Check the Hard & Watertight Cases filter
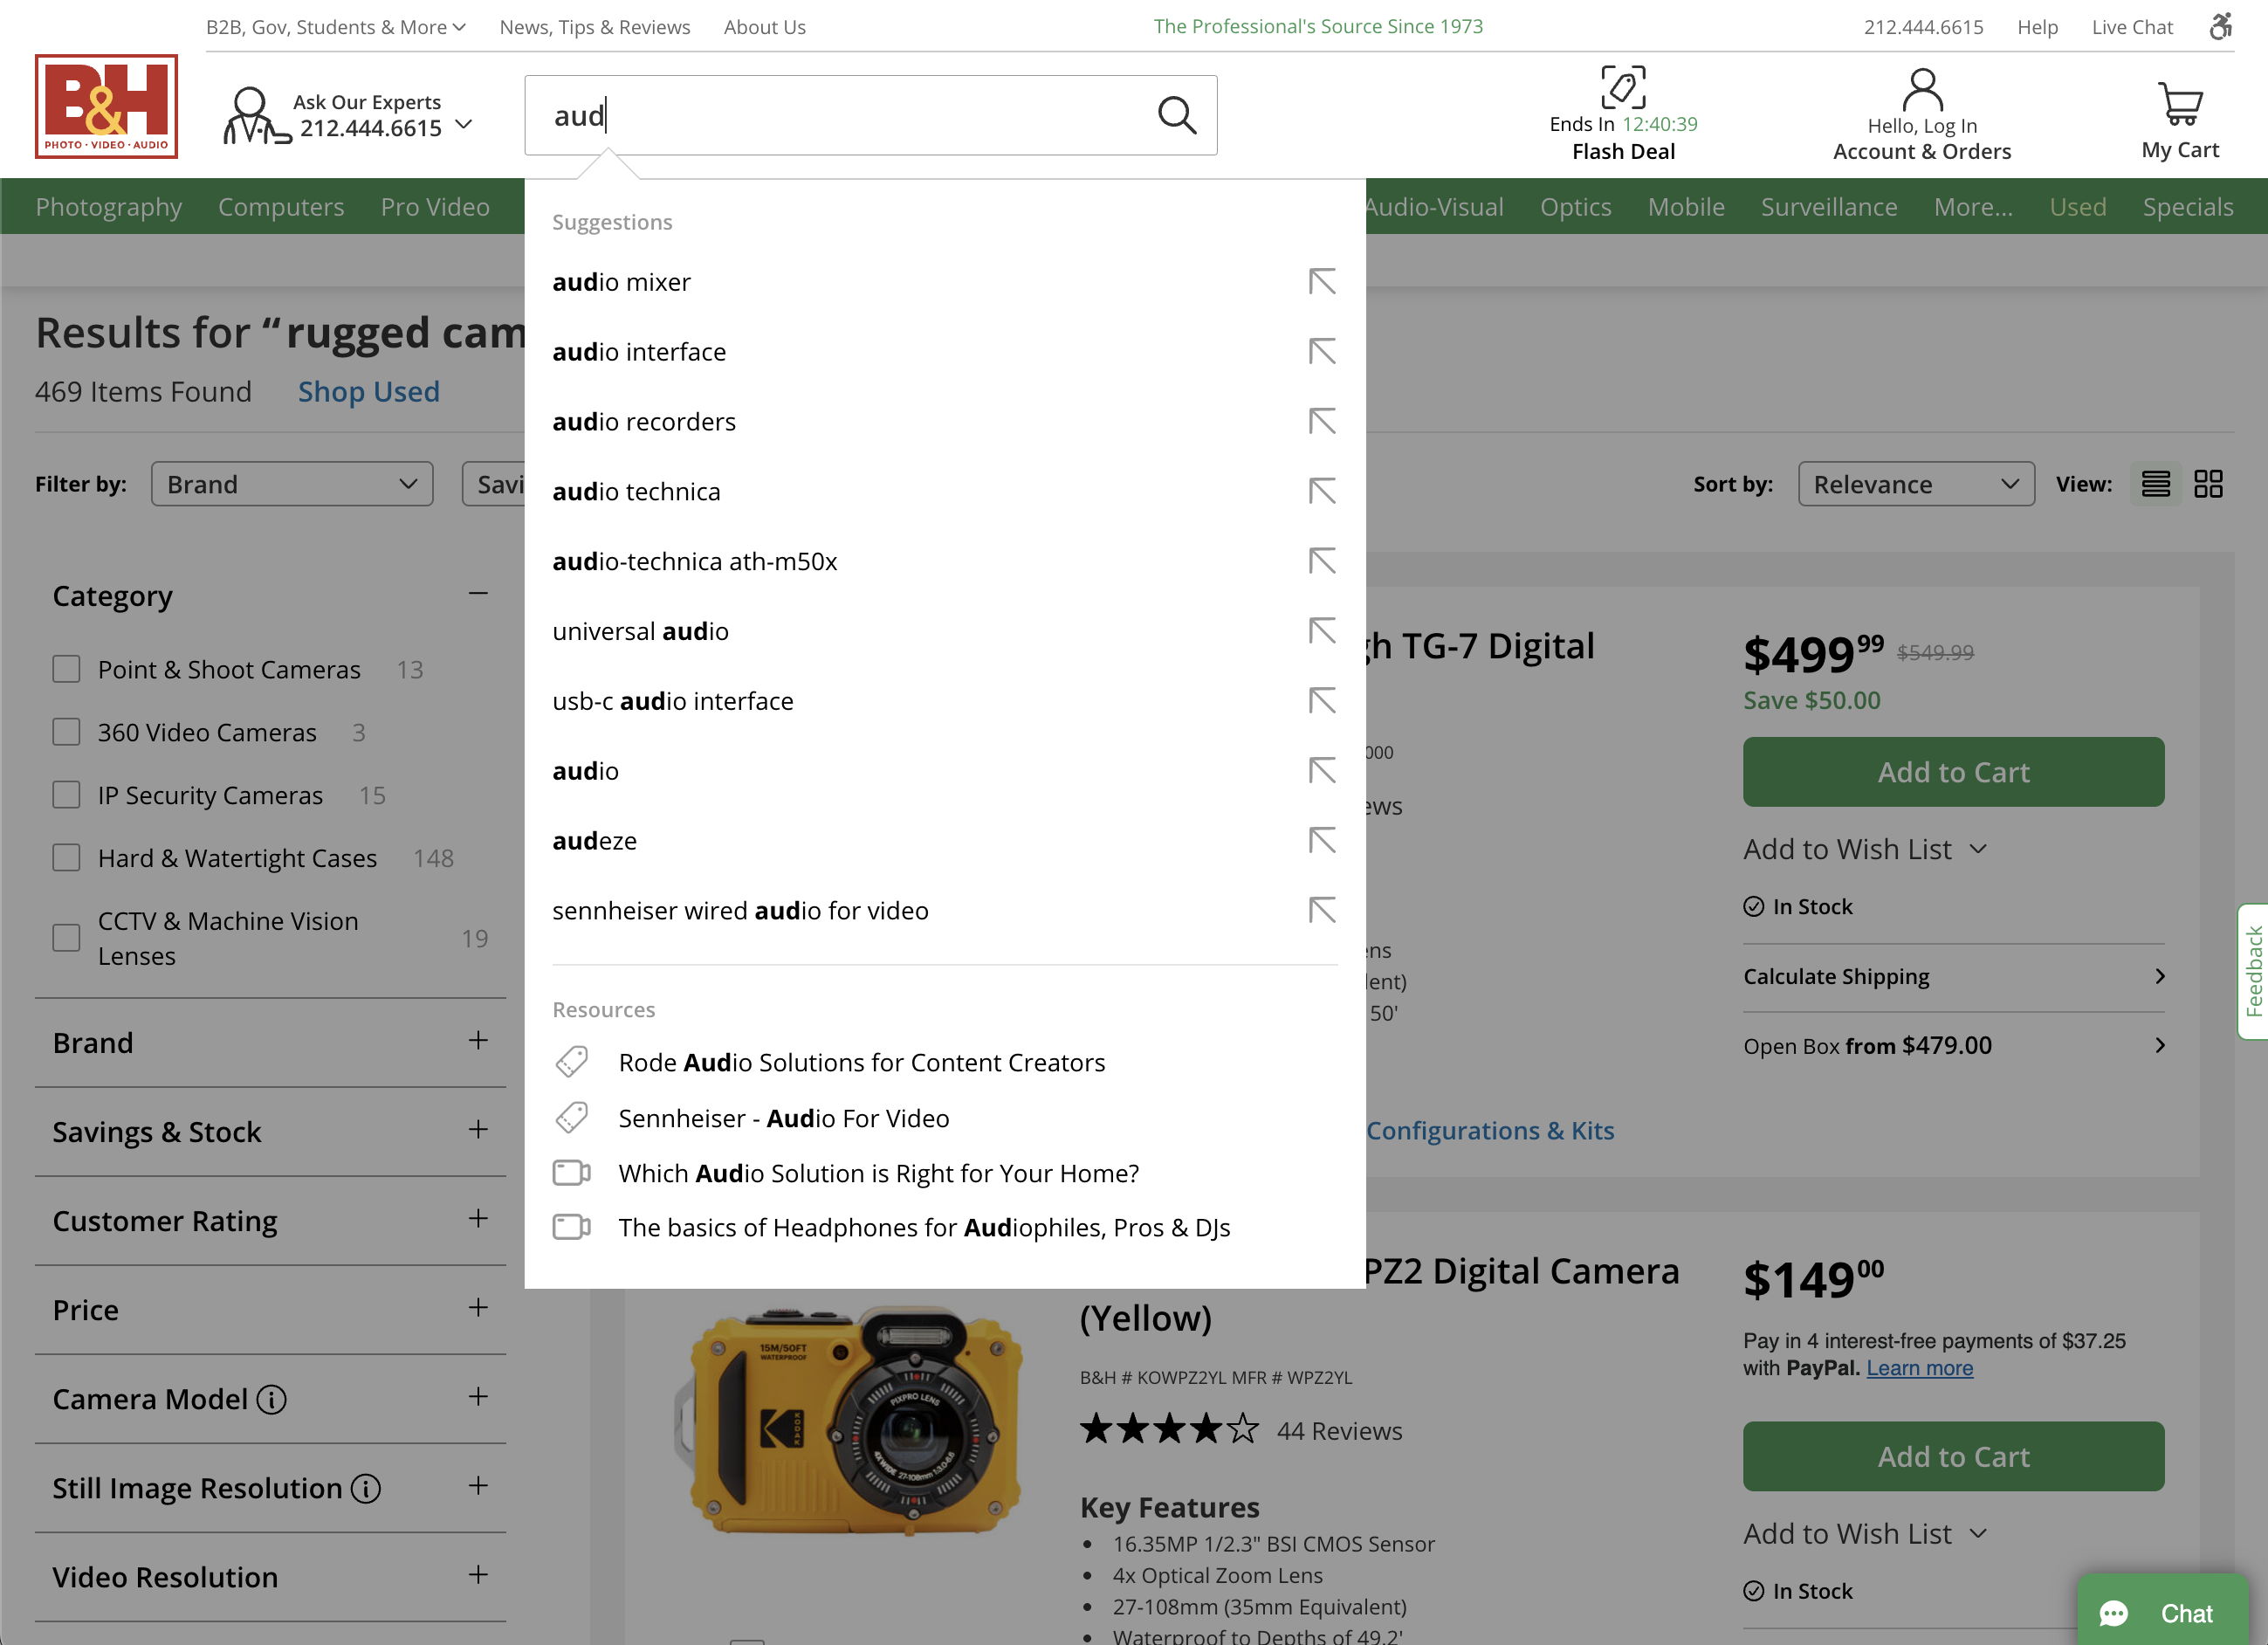Screen dimensions: 2268x1645 [x=66, y=857]
